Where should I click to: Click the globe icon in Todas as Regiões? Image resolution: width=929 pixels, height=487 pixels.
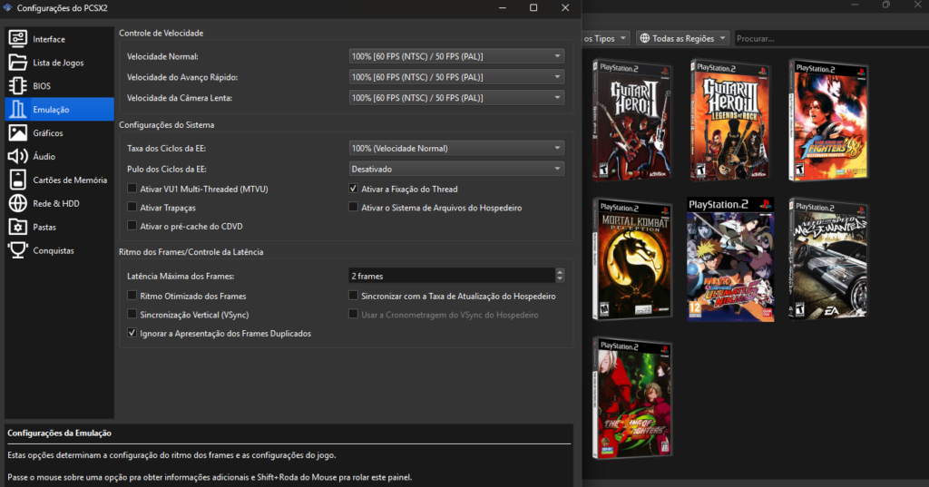pyautogui.click(x=645, y=38)
